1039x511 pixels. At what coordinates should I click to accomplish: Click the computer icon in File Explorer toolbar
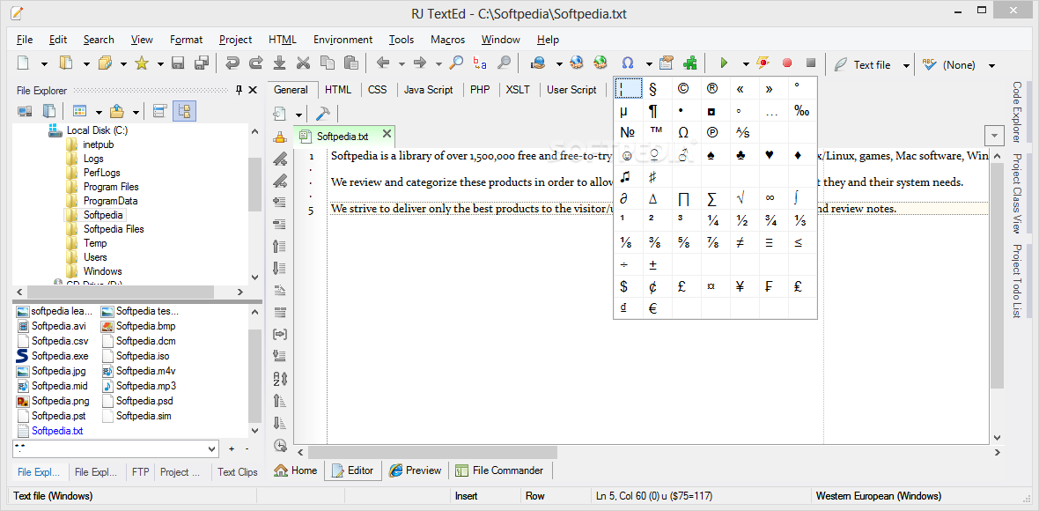coord(26,111)
